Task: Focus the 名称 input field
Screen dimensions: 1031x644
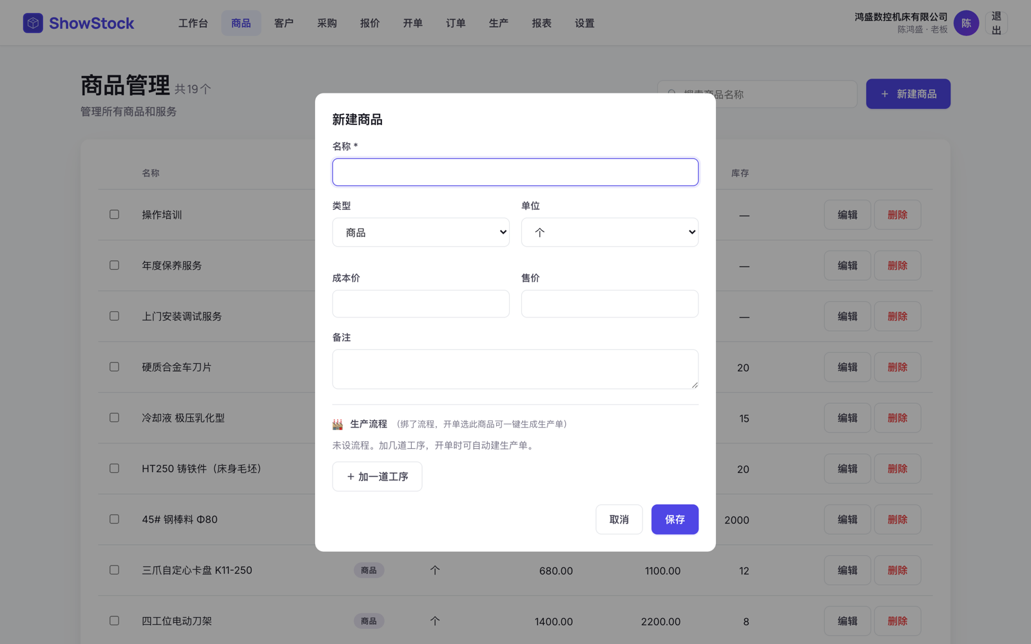Action: pos(515,172)
